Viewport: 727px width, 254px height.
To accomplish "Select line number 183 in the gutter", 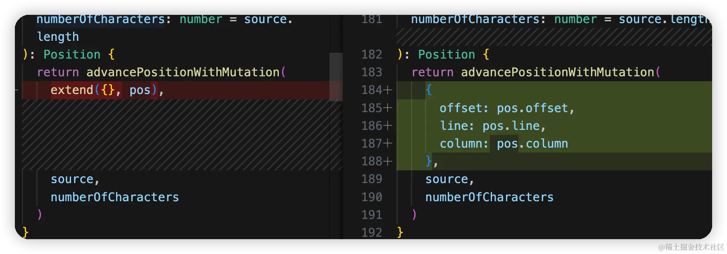I will [371, 72].
